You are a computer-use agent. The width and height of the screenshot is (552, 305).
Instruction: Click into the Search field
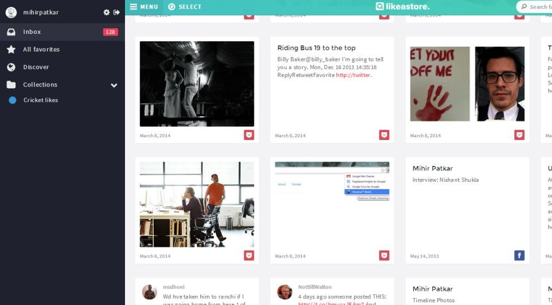535,7
